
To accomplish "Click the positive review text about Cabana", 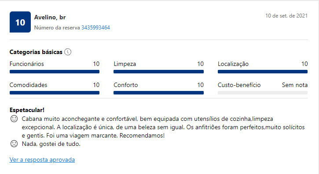I will tap(163, 127).
